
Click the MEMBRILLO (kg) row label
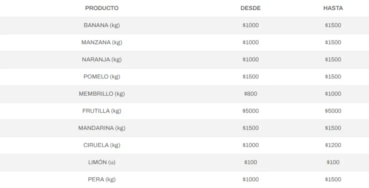pos(102,94)
